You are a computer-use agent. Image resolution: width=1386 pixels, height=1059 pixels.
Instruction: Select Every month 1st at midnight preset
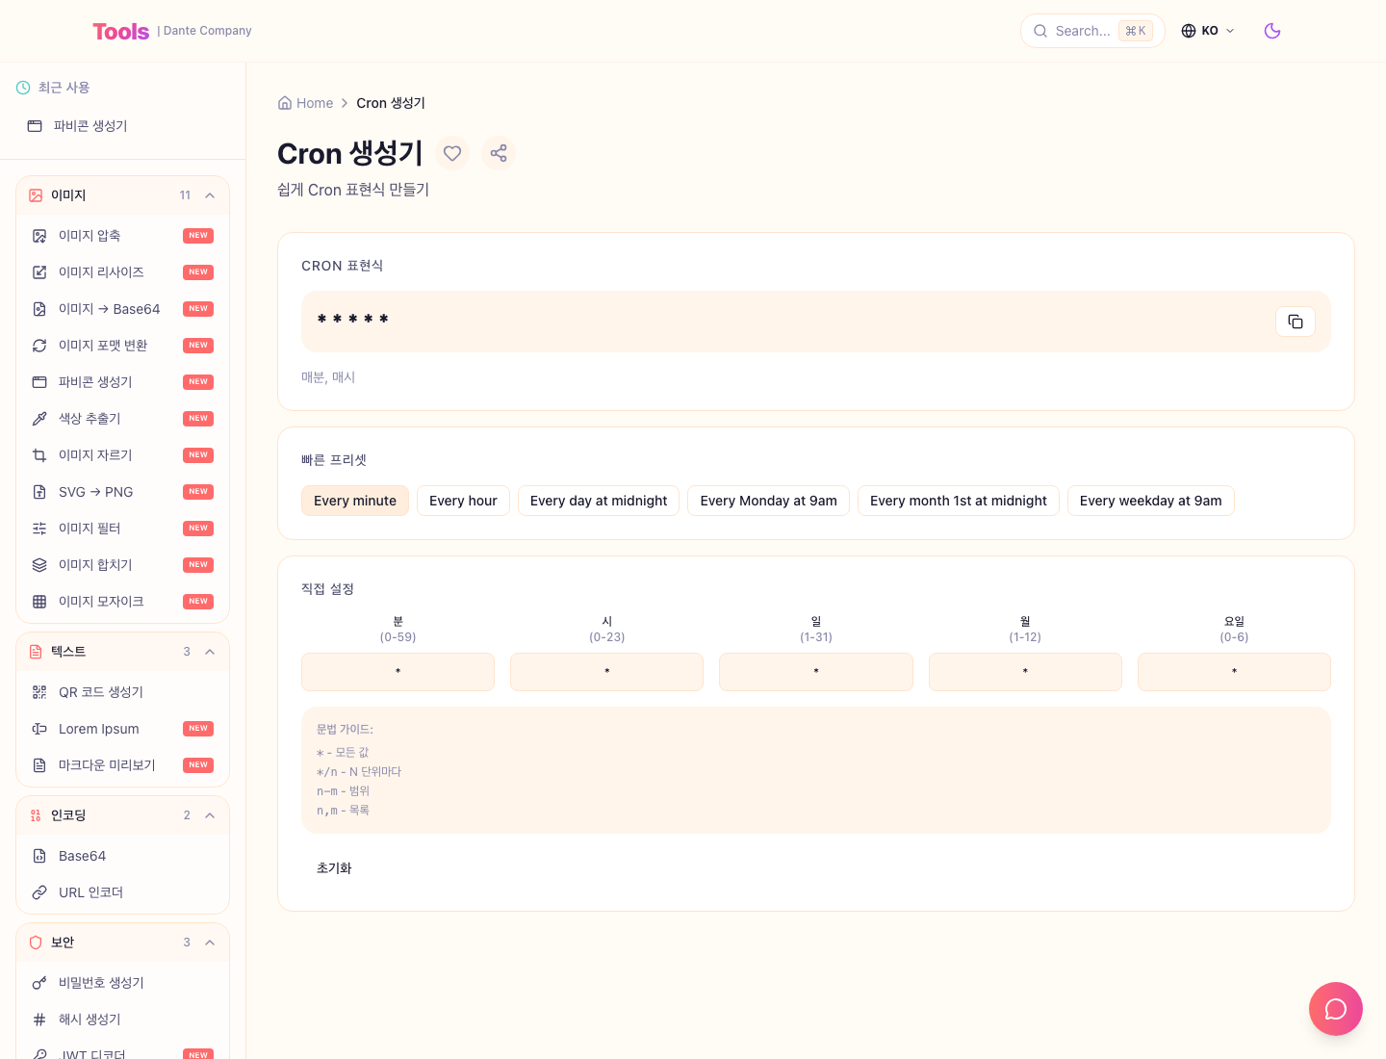(959, 501)
